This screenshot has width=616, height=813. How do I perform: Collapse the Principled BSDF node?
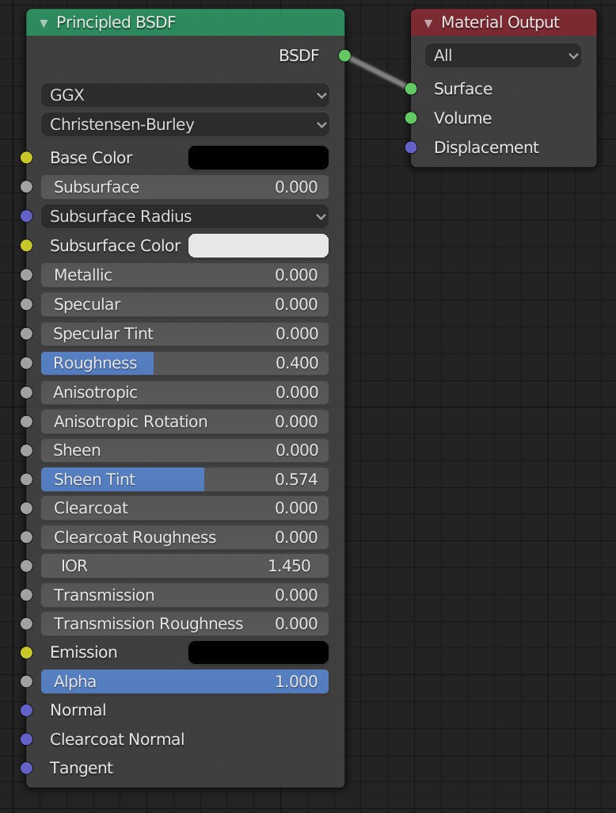pyautogui.click(x=44, y=23)
